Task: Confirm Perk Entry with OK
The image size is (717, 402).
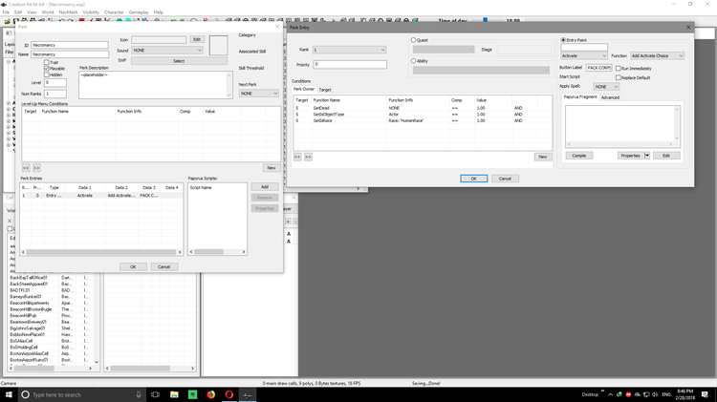Action: pos(474,179)
